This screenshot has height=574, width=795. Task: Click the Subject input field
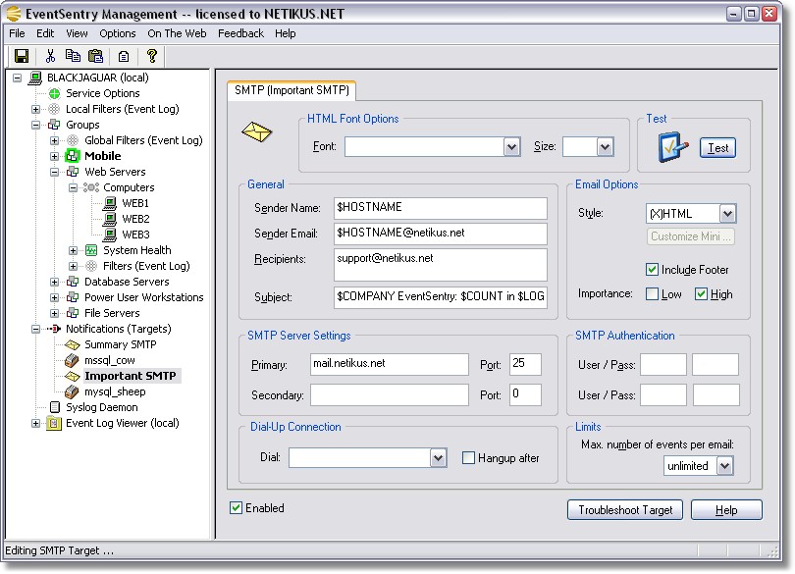[440, 297]
